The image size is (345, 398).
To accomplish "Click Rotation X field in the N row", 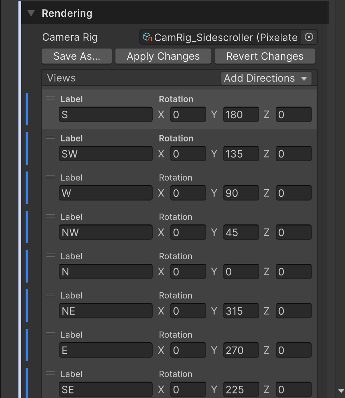I will click(188, 272).
